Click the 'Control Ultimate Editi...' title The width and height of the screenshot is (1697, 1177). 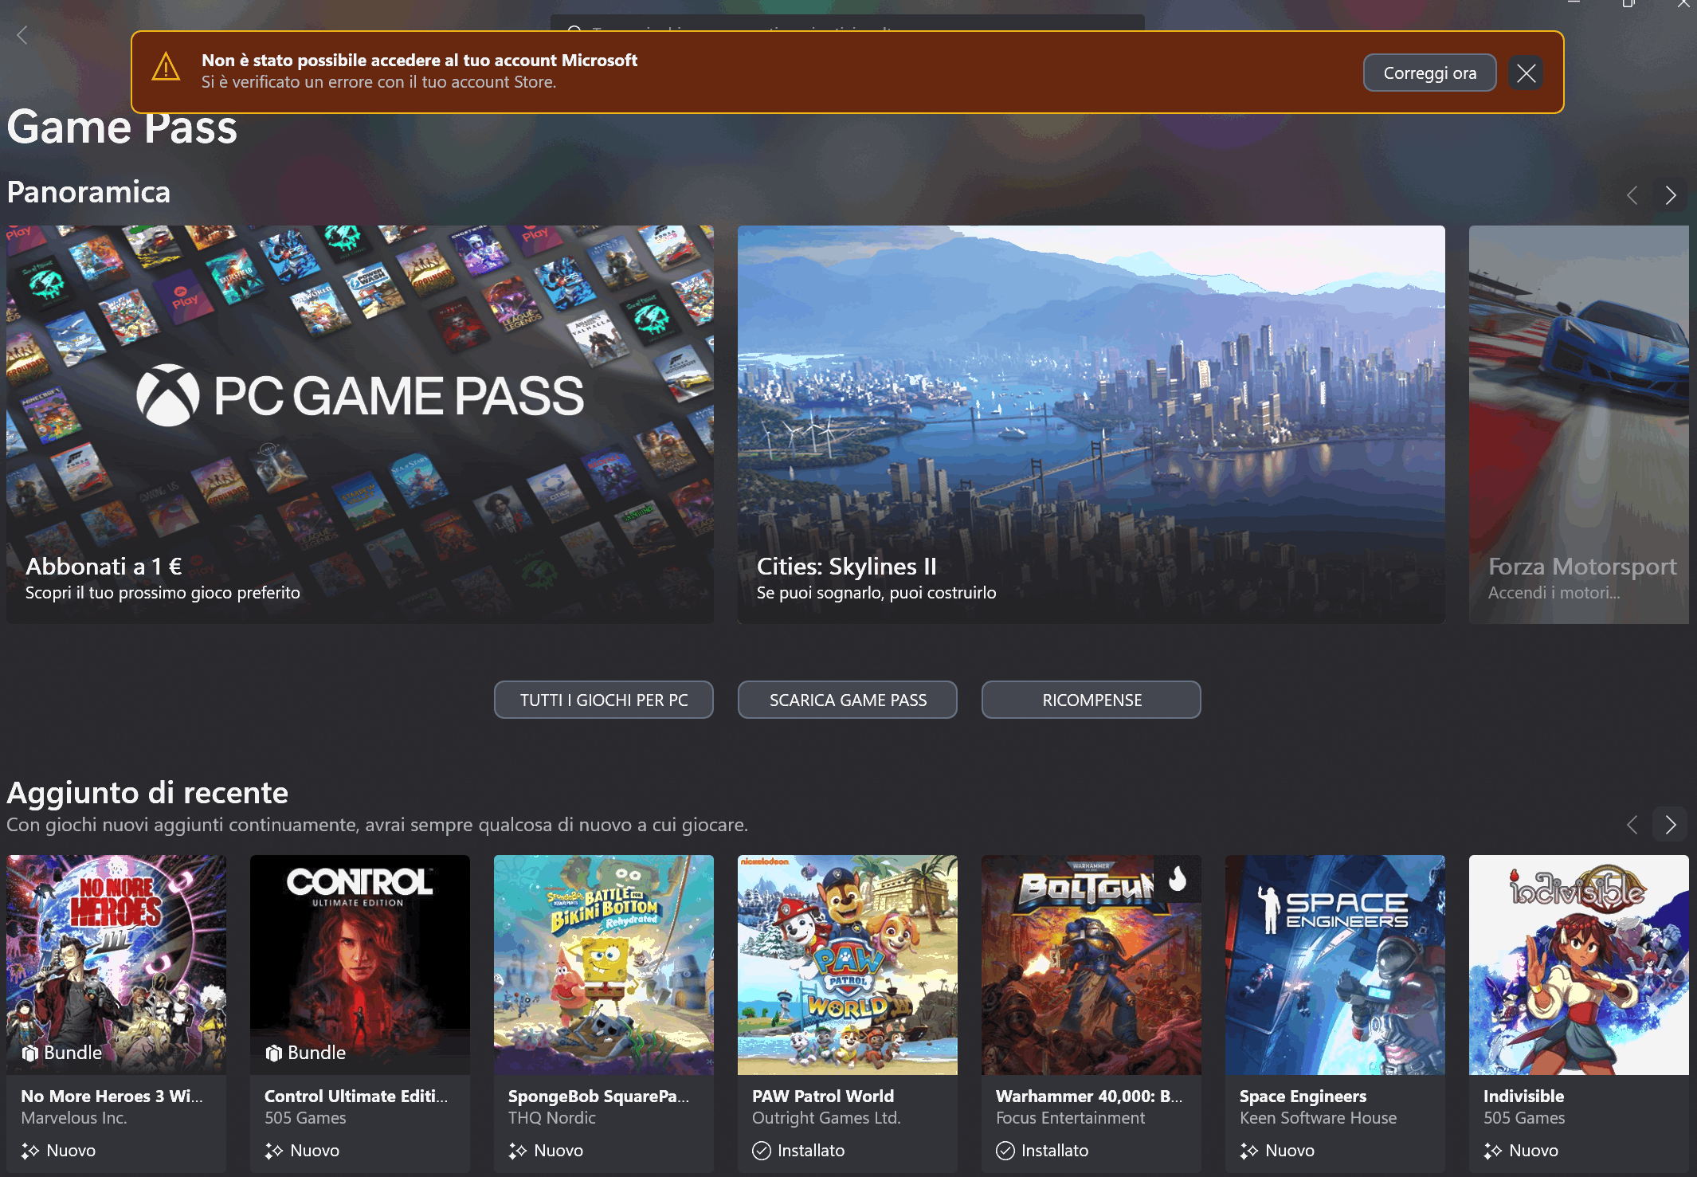click(x=356, y=1097)
